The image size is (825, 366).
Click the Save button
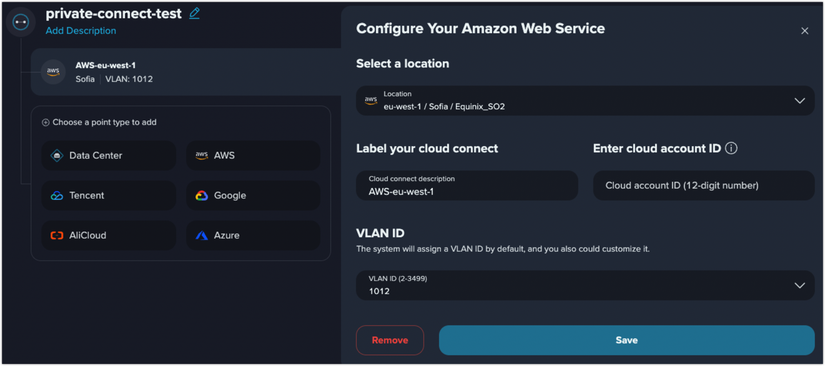627,340
